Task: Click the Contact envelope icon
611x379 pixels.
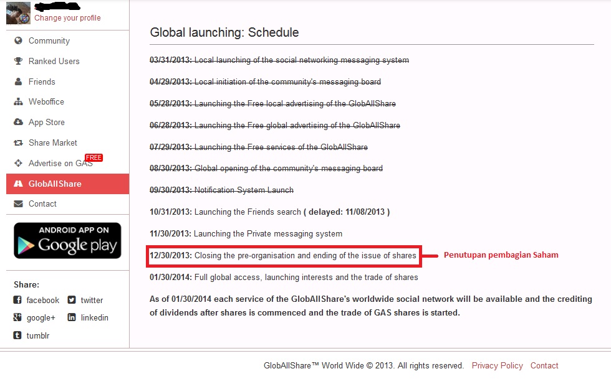Action: [18, 204]
